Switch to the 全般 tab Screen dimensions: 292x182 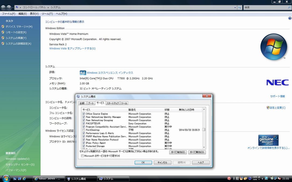[x=82, y=103]
